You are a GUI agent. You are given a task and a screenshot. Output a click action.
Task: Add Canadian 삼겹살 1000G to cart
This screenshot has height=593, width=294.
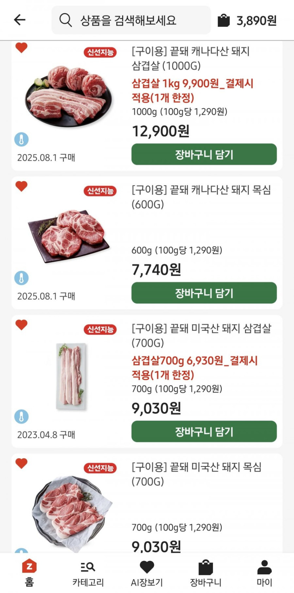pos(204,154)
